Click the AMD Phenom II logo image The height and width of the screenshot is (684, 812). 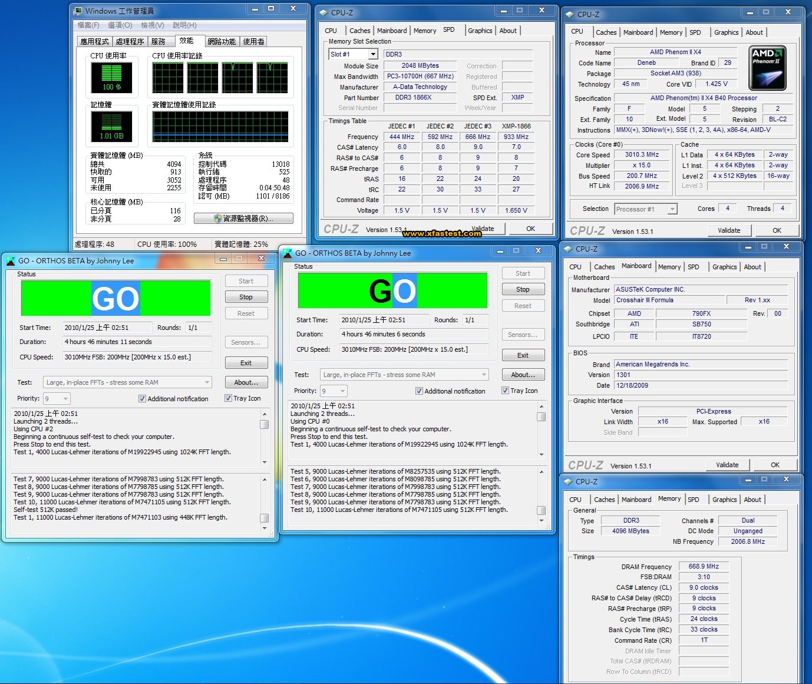pyautogui.click(x=767, y=68)
